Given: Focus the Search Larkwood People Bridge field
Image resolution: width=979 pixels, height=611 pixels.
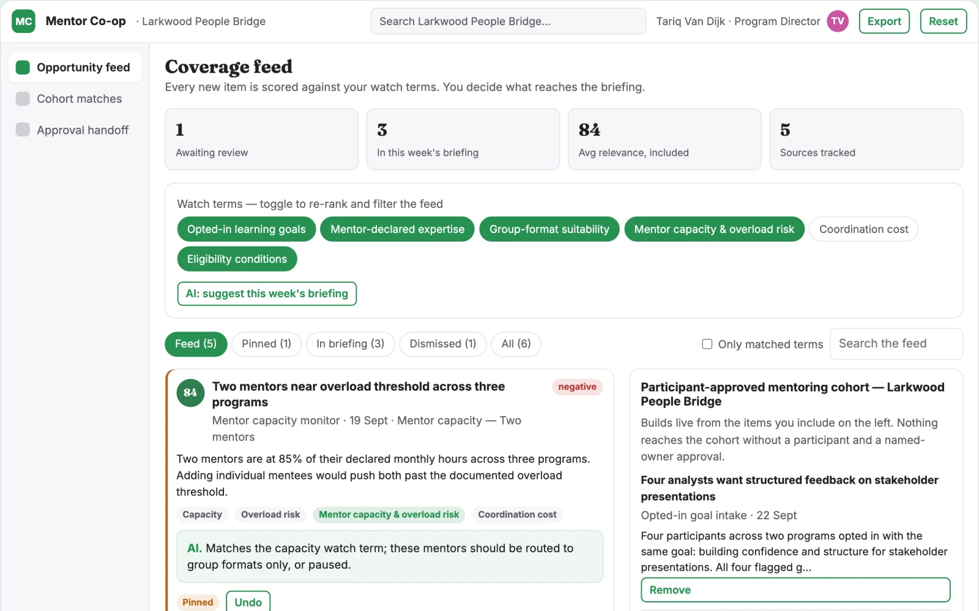Looking at the screenshot, I should (508, 21).
